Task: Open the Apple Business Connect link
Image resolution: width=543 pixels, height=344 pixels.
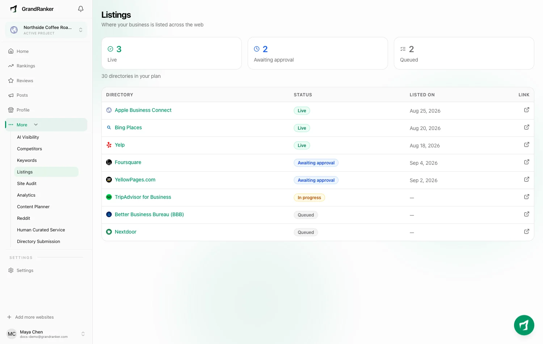Action: coord(143,110)
